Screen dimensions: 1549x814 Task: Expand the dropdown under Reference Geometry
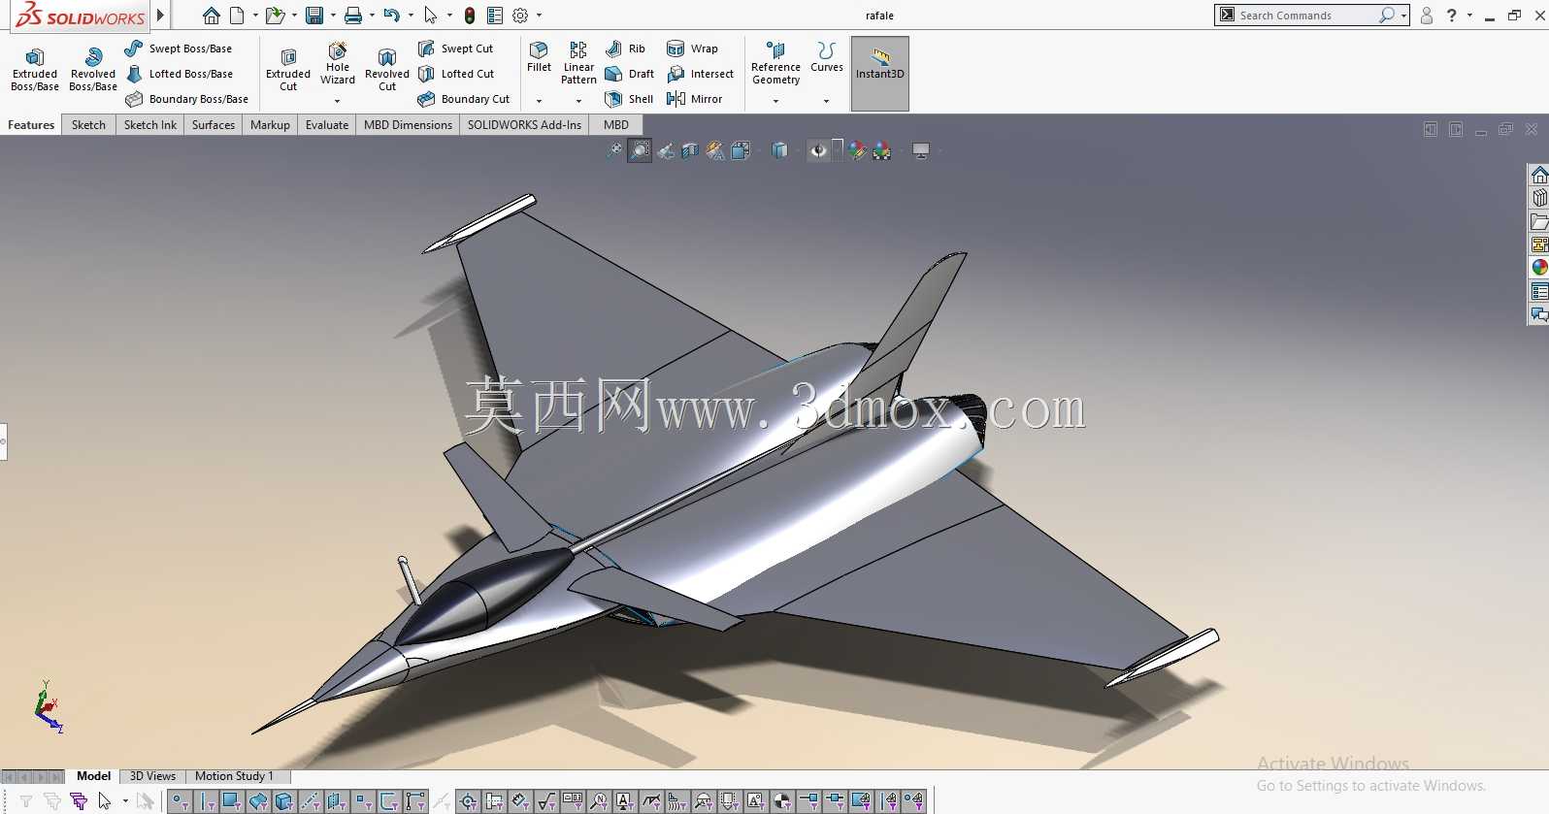tap(775, 101)
